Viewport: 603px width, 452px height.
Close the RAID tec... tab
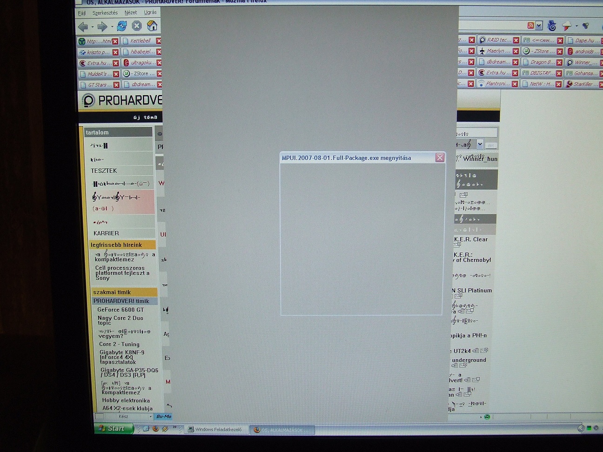tap(516, 40)
